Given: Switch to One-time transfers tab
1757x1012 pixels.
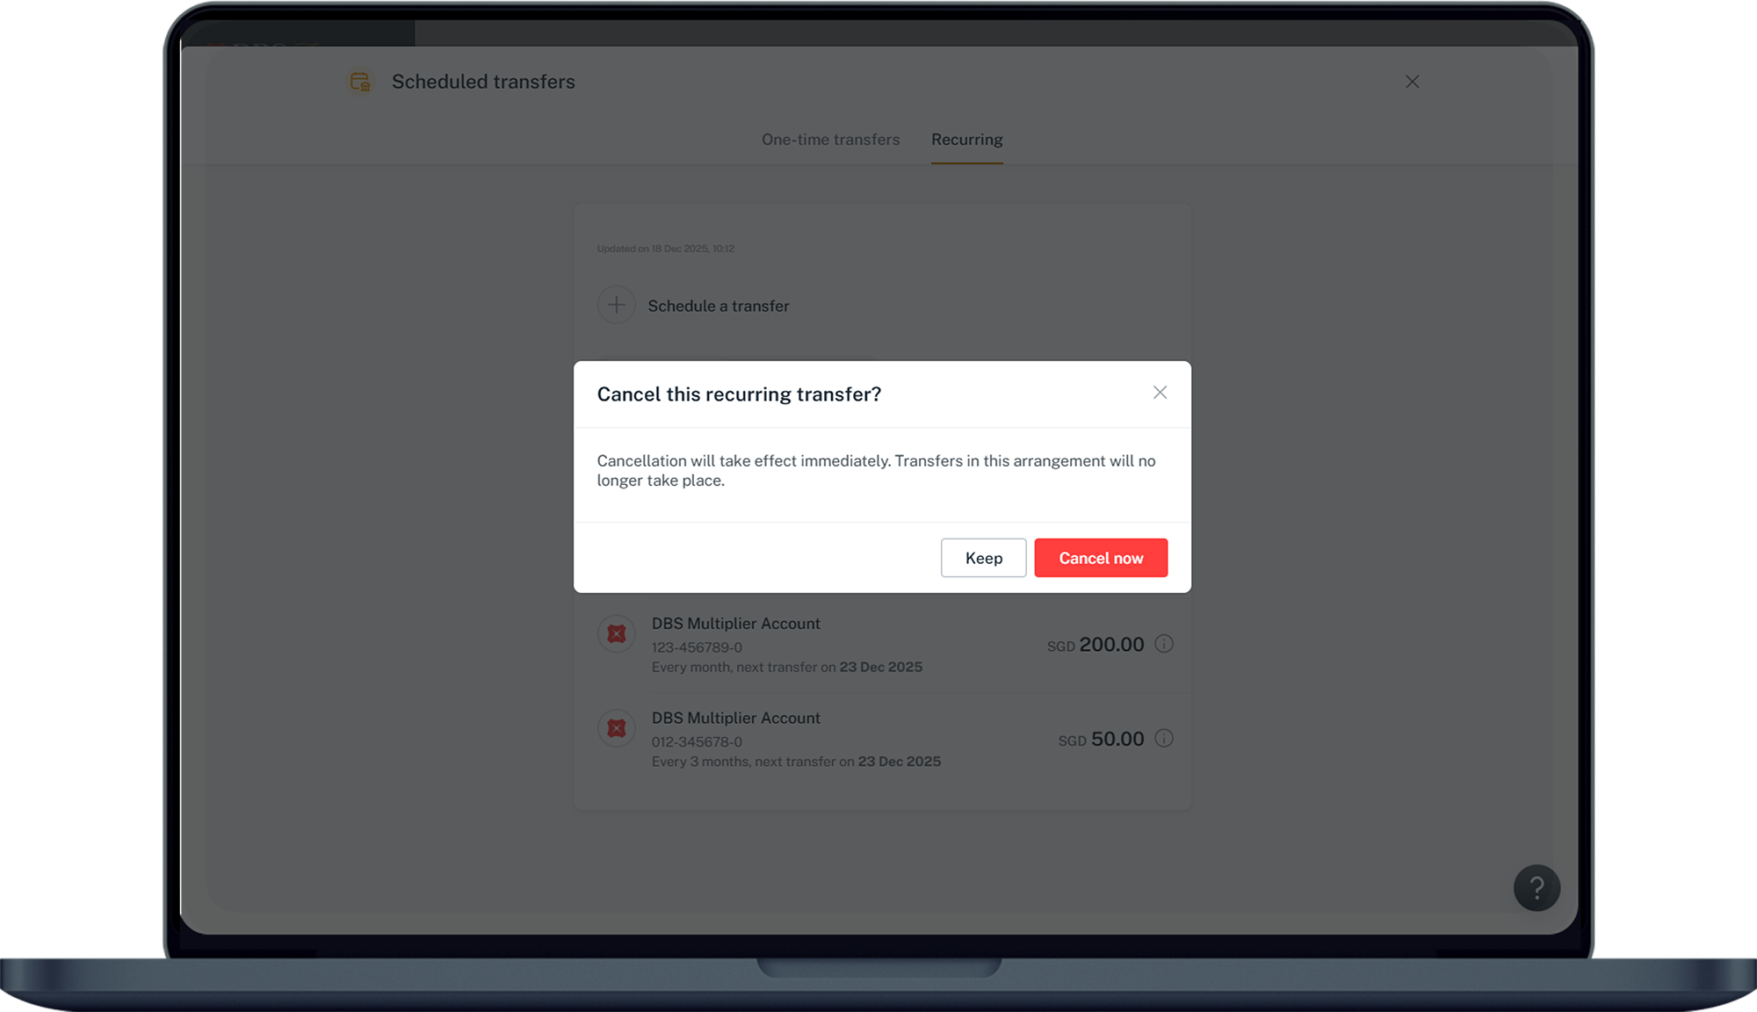Looking at the screenshot, I should pos(830,140).
